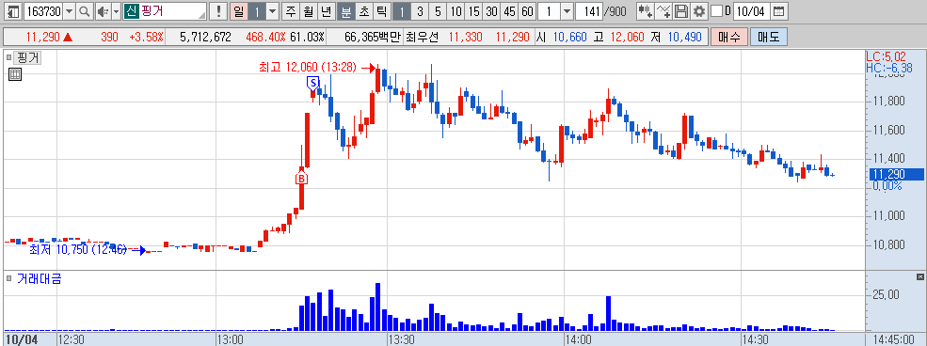Click the data table grid icon on chart
927x346 pixels.
pos(15,73)
